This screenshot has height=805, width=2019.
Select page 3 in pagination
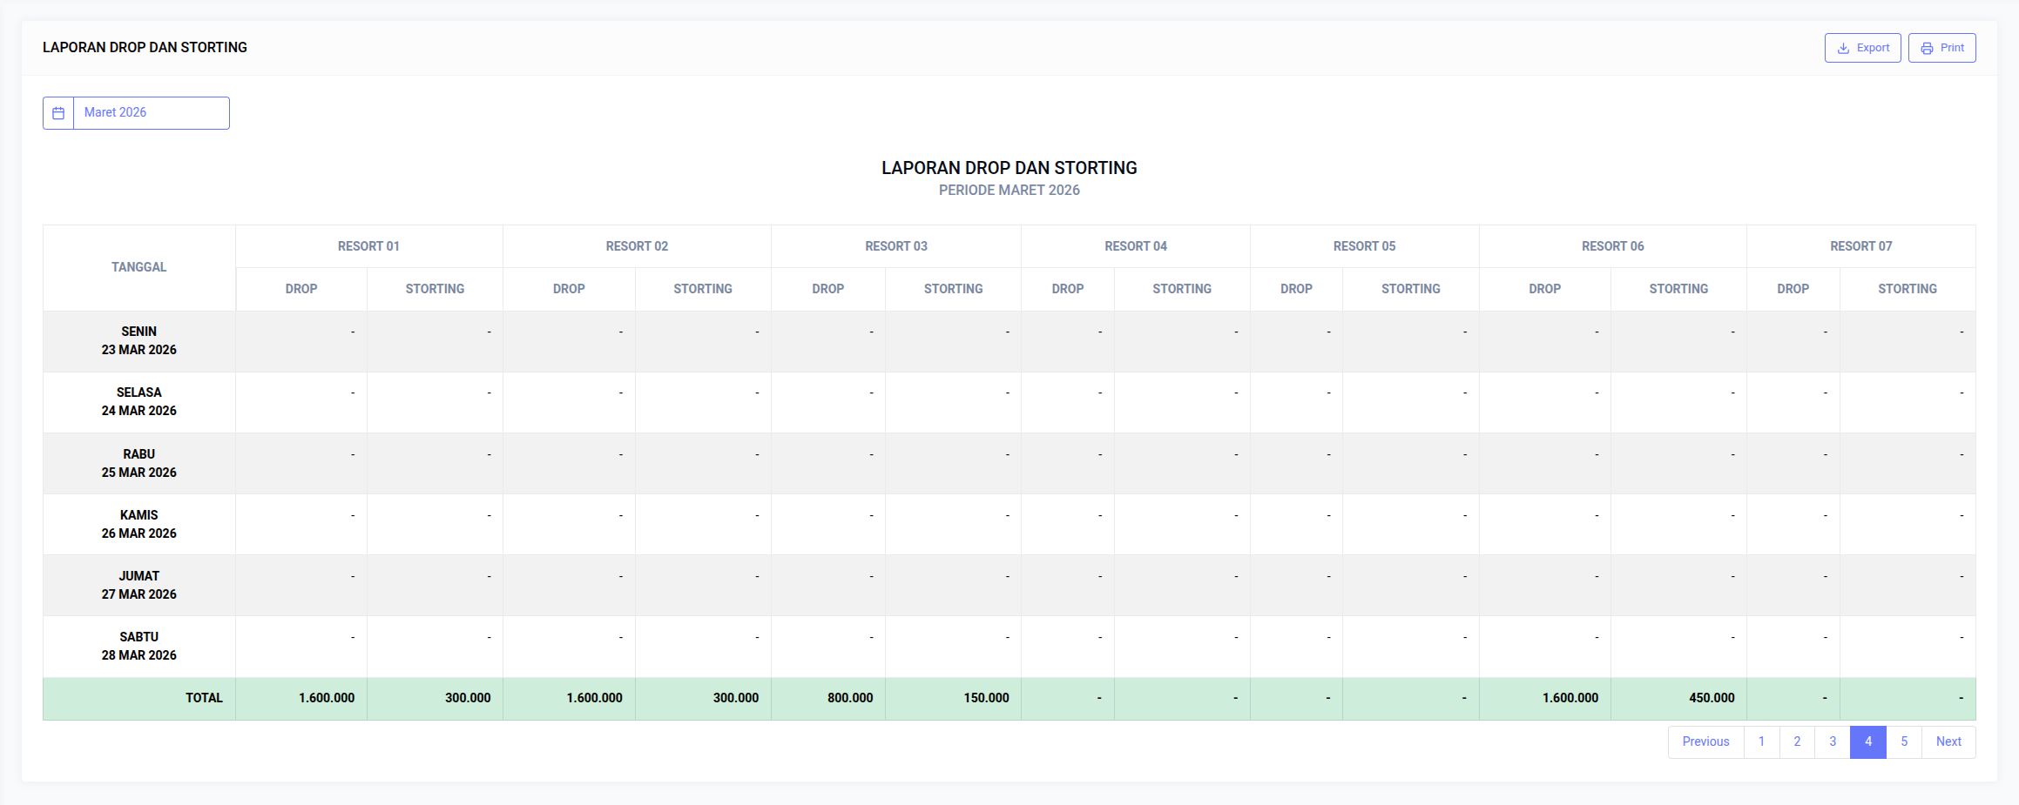[x=1833, y=741]
